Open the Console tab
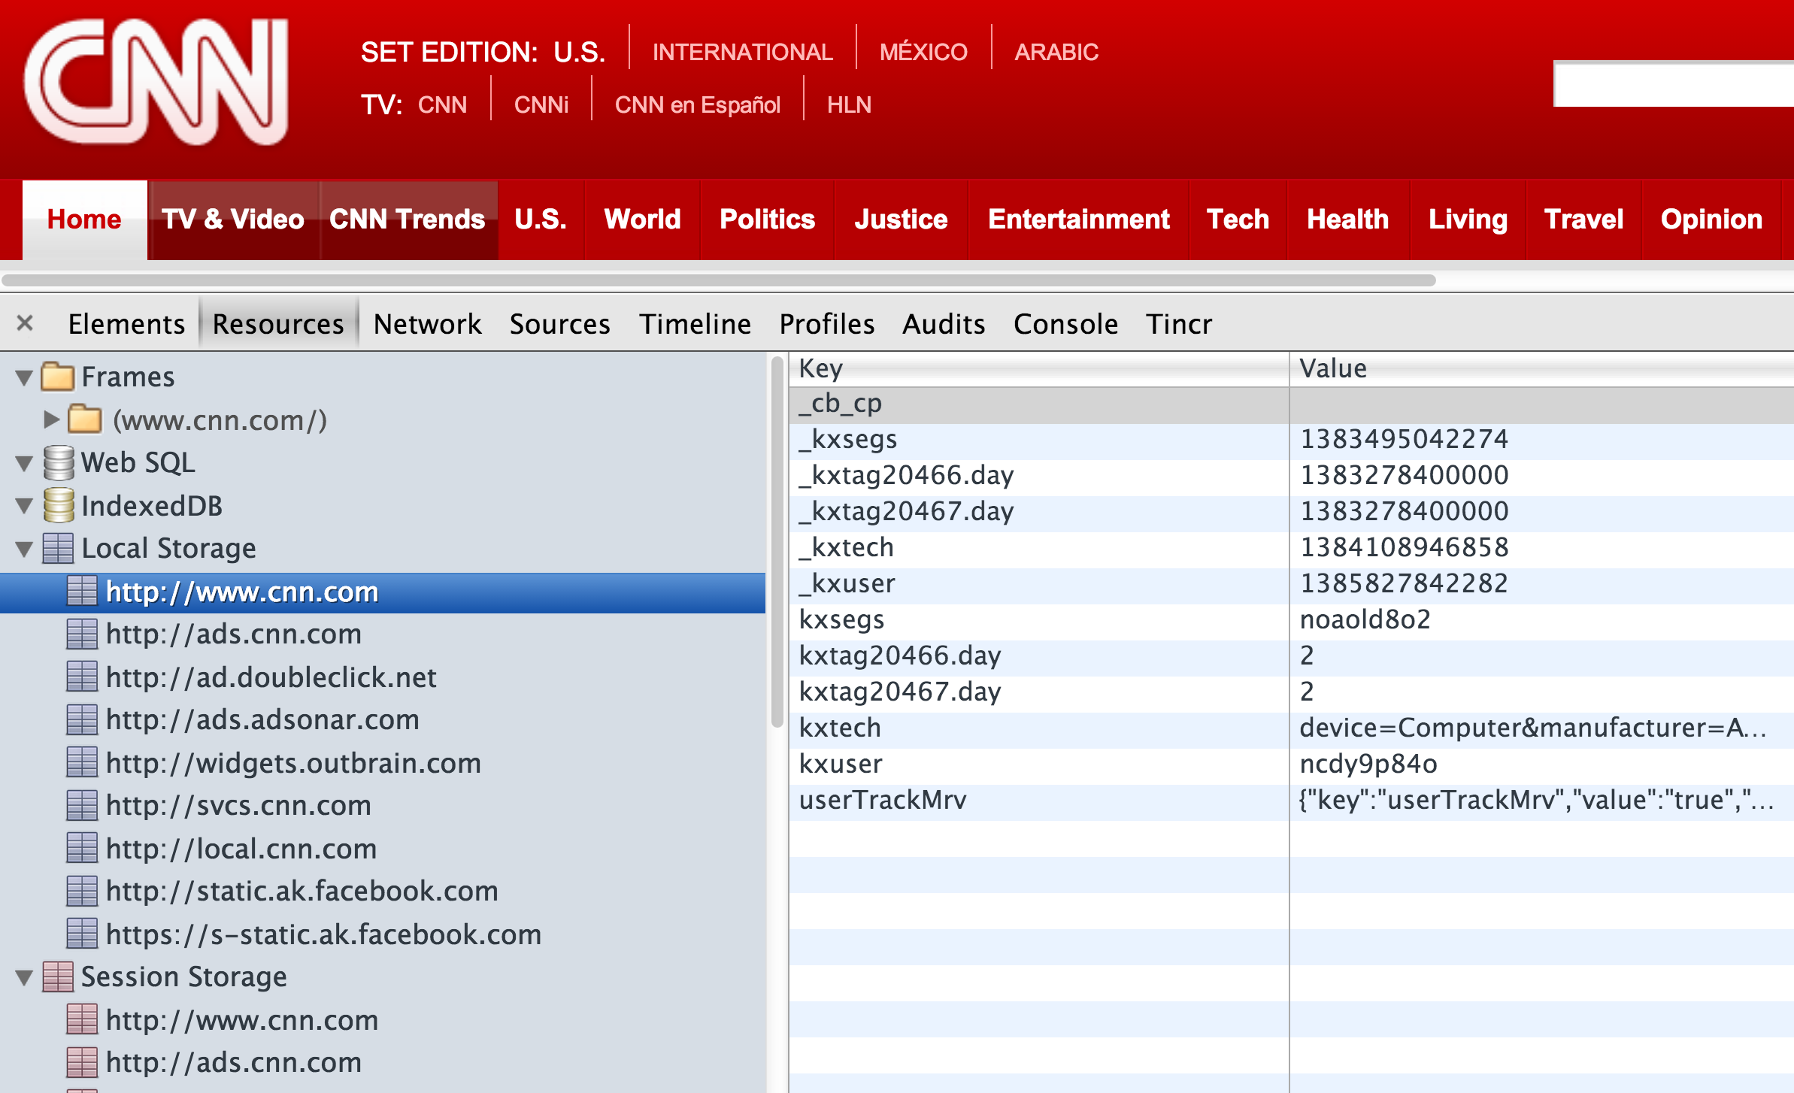This screenshot has width=1794, height=1093. (x=1065, y=324)
